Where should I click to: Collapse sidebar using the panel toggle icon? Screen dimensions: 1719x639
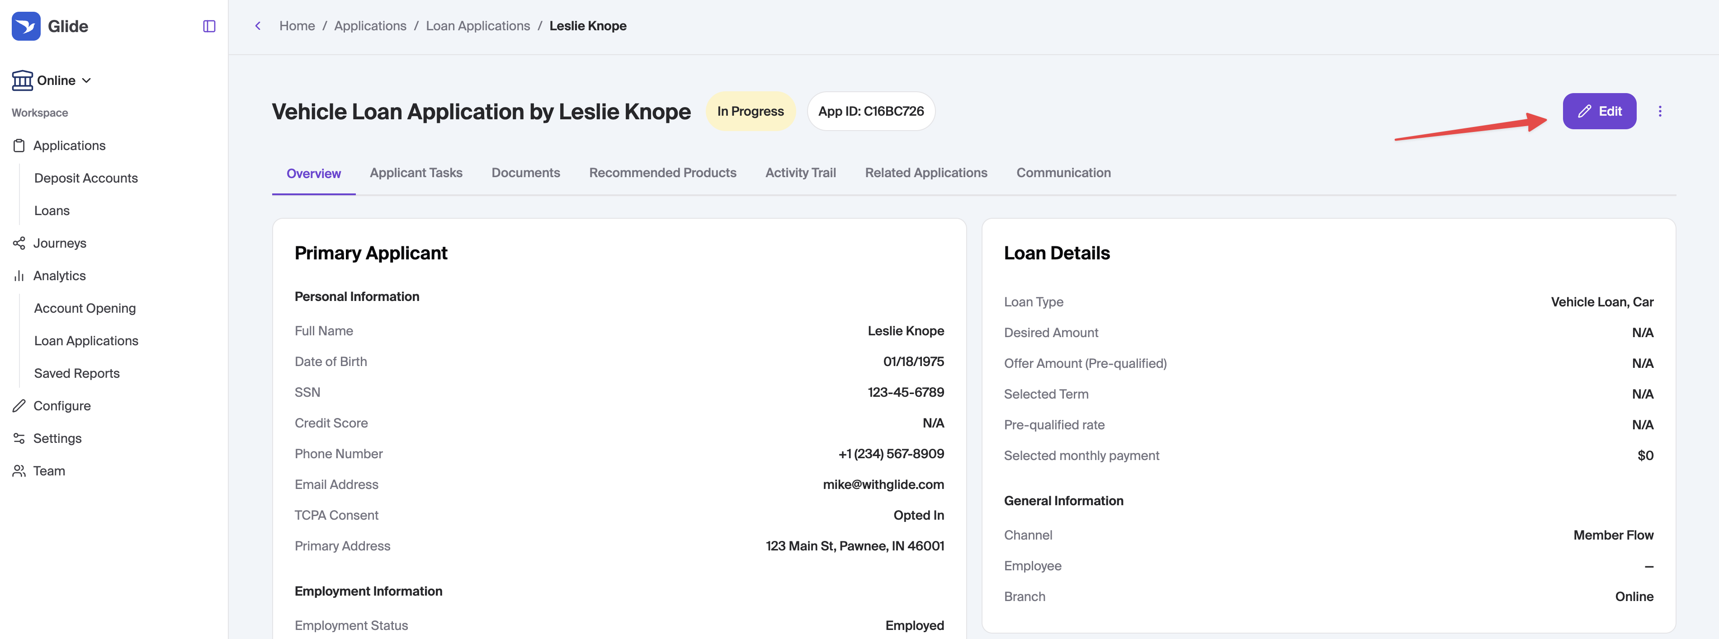[209, 26]
